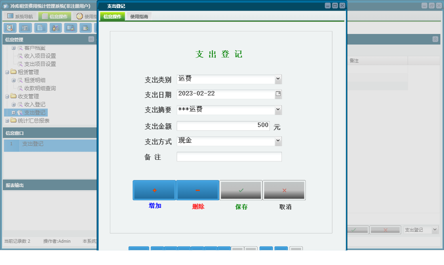
Task: Open the 支出日期 calendar picker
Action: click(279, 94)
